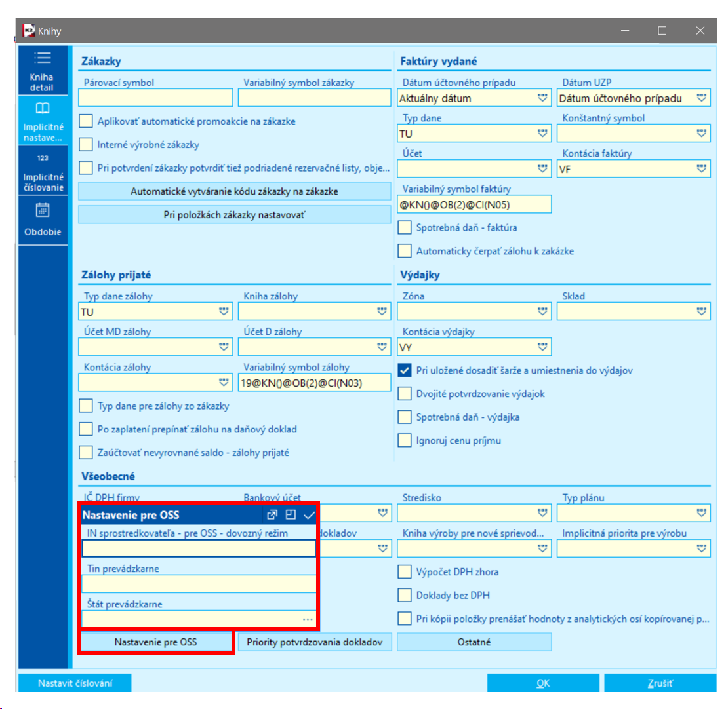Click Nastavenie pre OSS button

[x=155, y=642]
